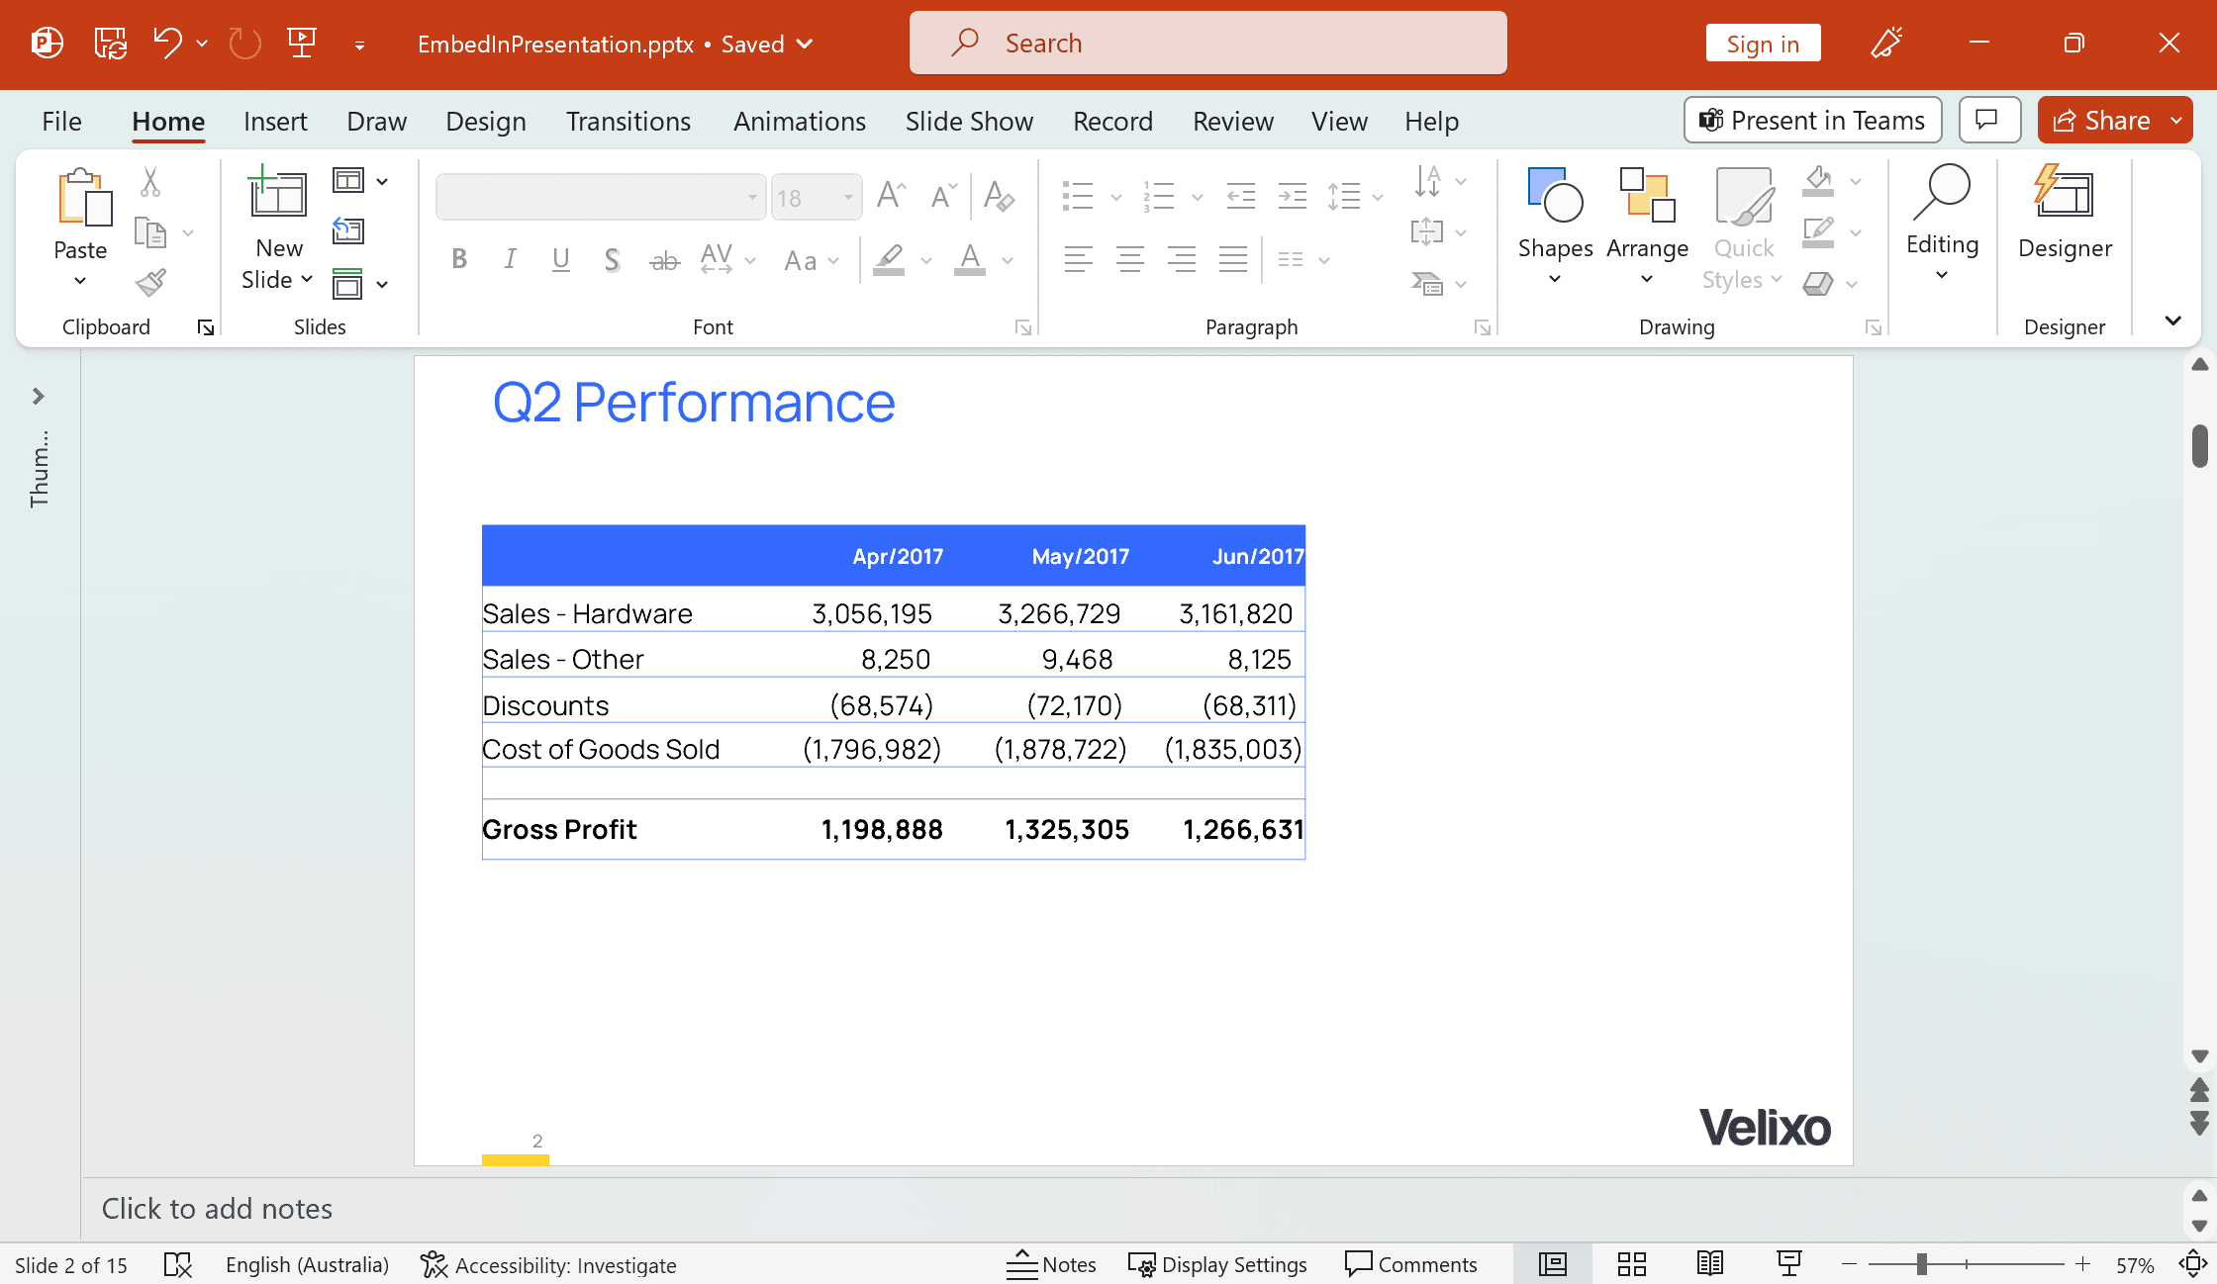Toggle Justify paragraph alignment
Viewport: 2217px width, 1284px height.
[1232, 259]
